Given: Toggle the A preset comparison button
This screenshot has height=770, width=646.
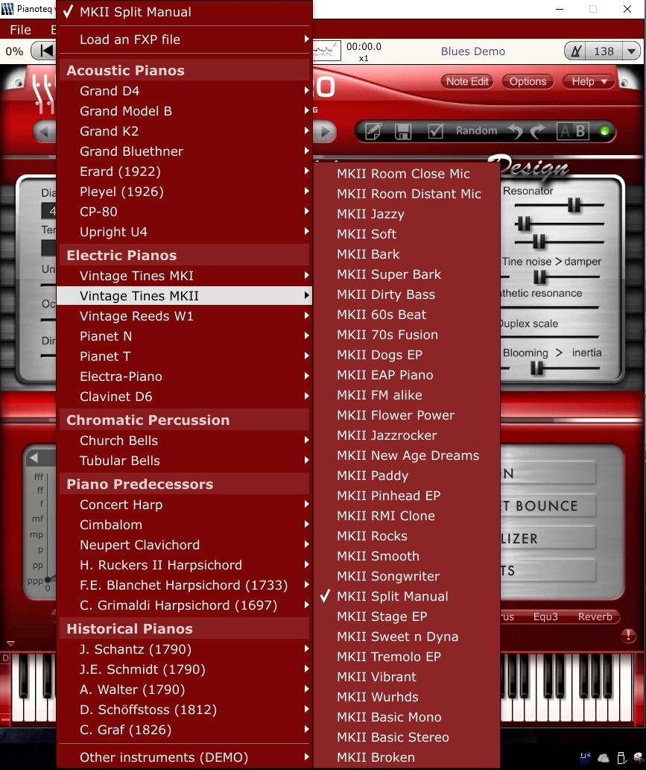Looking at the screenshot, I should [565, 131].
